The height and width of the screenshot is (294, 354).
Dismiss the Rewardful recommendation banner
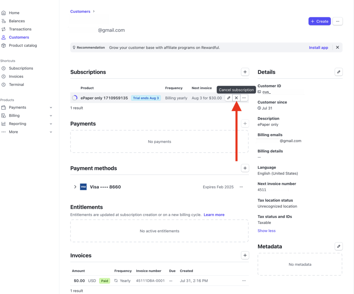pos(337,48)
